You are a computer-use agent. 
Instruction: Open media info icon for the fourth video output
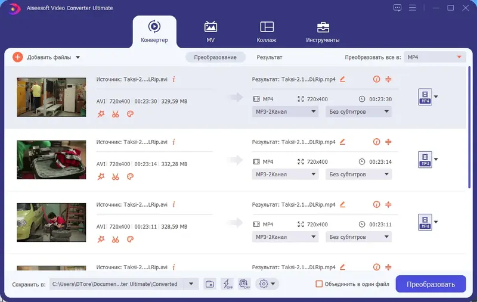click(376, 267)
